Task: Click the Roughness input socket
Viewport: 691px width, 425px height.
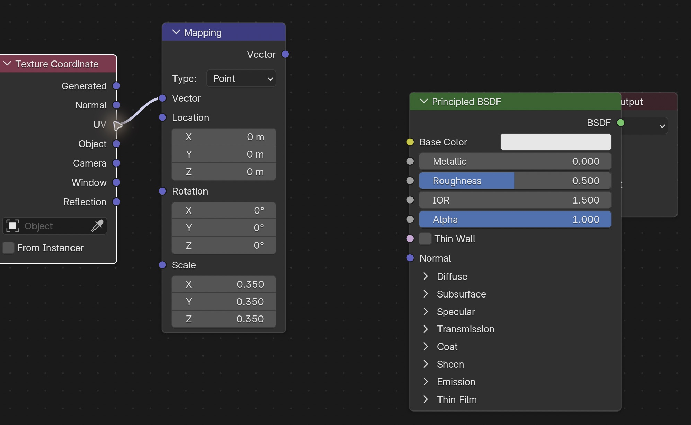Action: [410, 181]
